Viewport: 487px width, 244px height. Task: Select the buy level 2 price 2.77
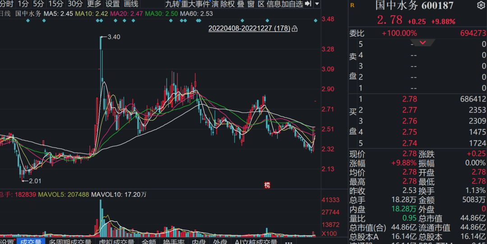(409, 110)
